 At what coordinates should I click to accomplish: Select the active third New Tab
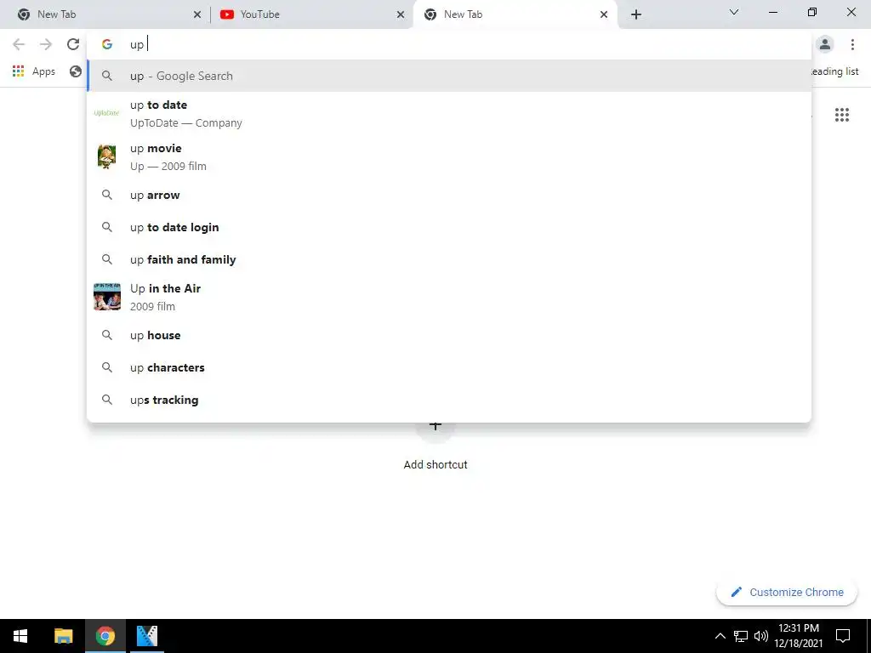coord(514,14)
